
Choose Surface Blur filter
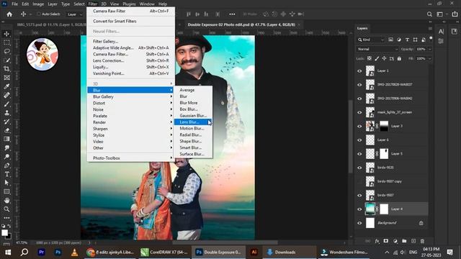[193, 154]
